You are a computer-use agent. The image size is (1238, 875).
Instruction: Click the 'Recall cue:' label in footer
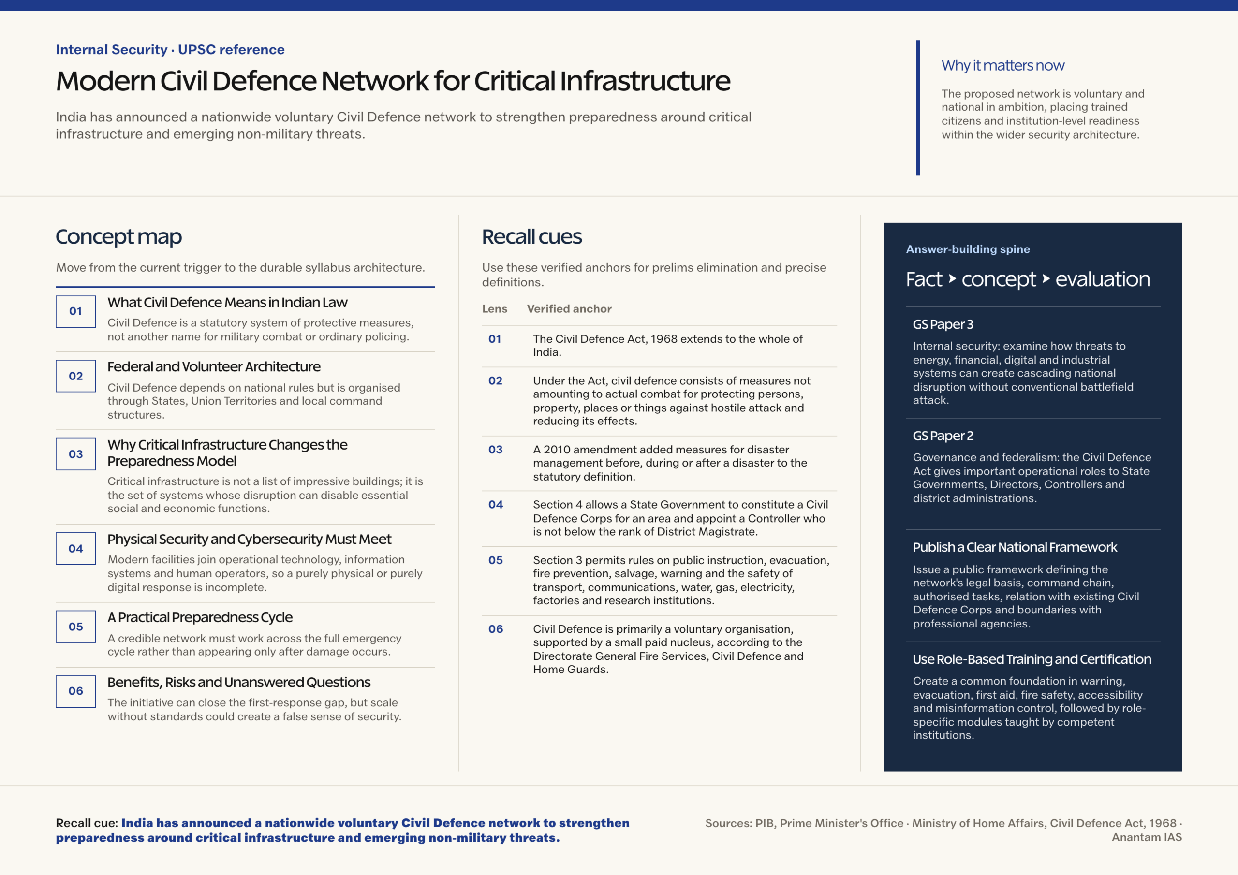pyautogui.click(x=87, y=823)
